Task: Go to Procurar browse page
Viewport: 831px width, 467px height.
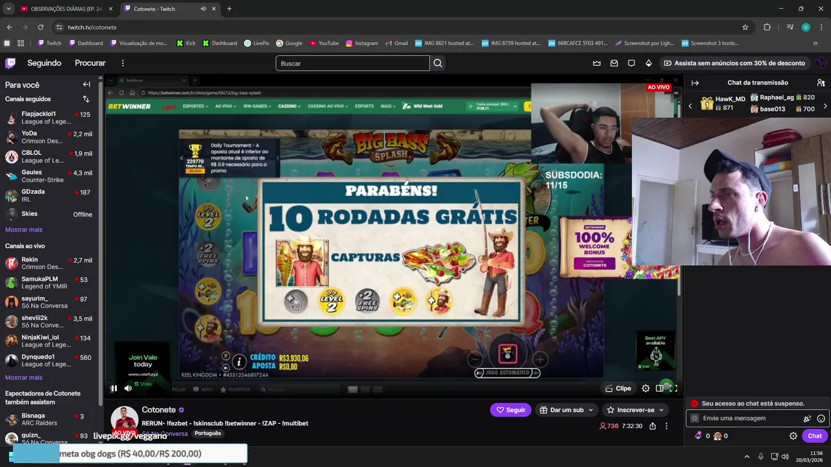Action: [90, 63]
